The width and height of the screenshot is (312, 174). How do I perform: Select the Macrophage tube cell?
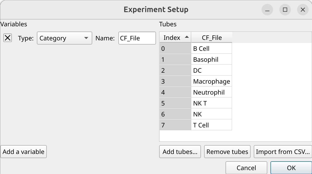click(x=211, y=81)
